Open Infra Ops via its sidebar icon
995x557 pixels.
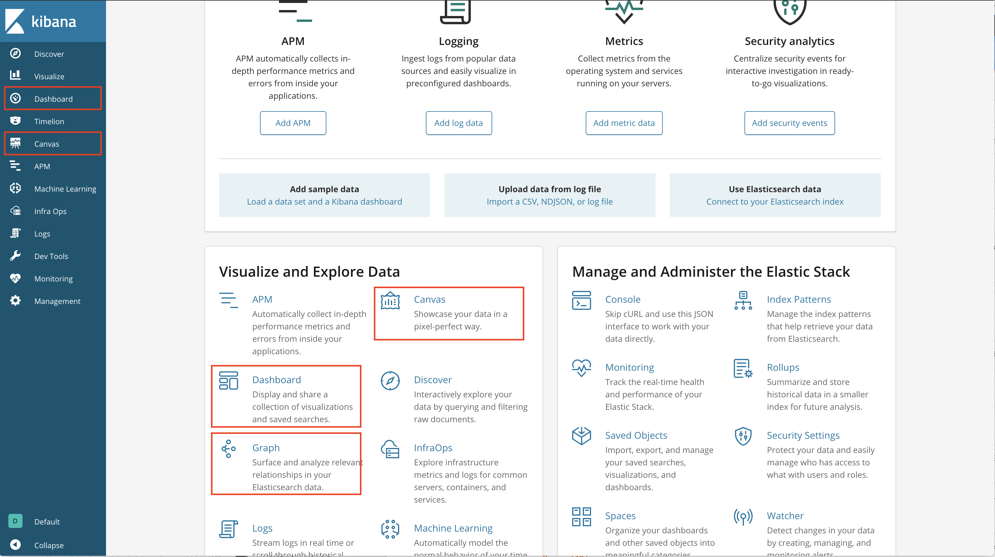click(15, 211)
